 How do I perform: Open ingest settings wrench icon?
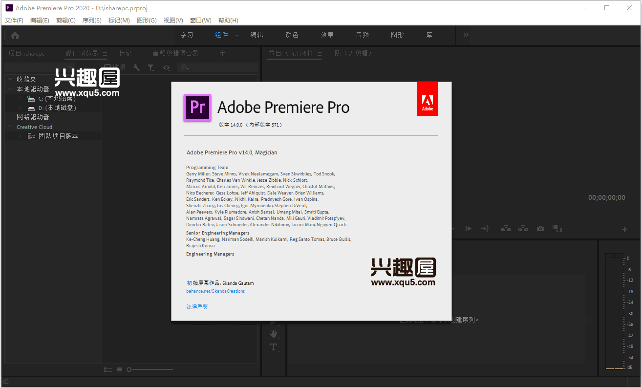pyautogui.click(x=137, y=68)
